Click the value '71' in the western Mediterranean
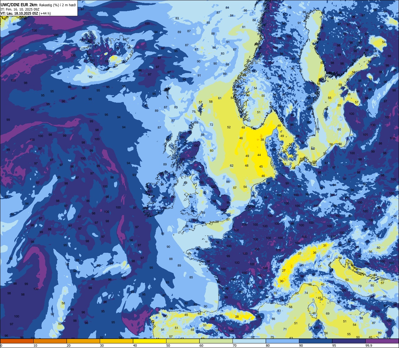This screenshot has height=348, width=399. coord(285,329)
